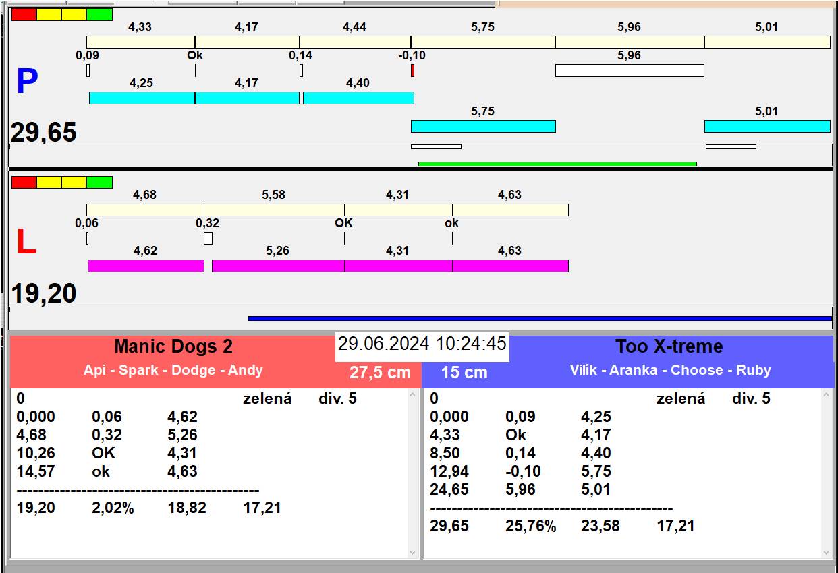Click the blue bar under lane L
The width and height of the screenshot is (838, 573).
(x=540, y=318)
